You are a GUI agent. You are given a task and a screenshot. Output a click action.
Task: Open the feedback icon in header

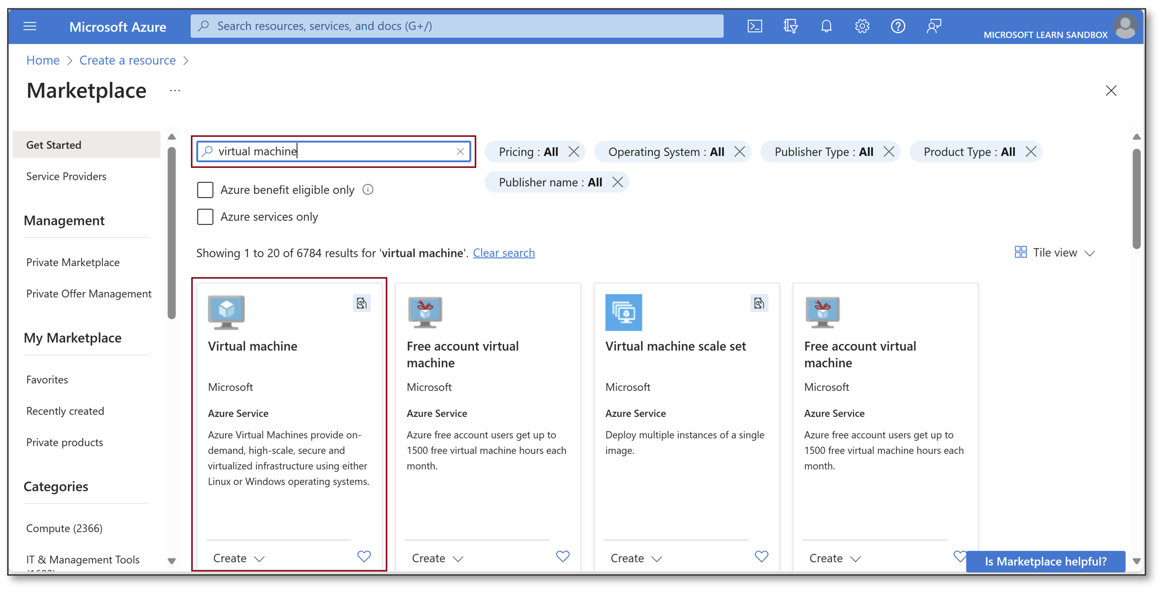tap(934, 26)
